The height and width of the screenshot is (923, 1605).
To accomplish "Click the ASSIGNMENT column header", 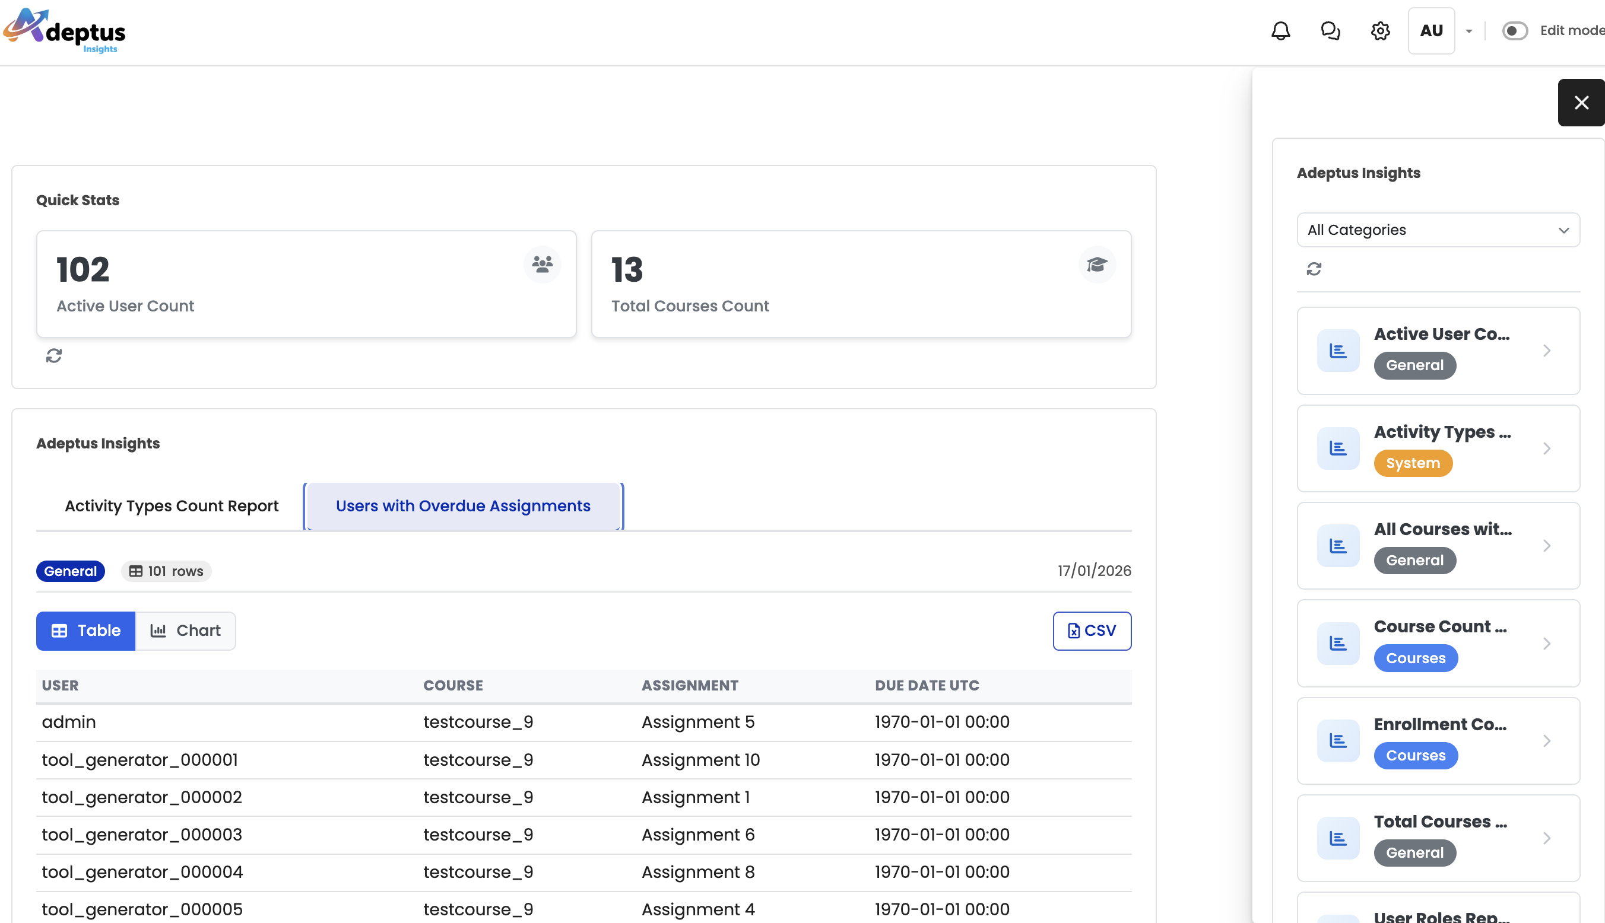I will [x=690, y=685].
